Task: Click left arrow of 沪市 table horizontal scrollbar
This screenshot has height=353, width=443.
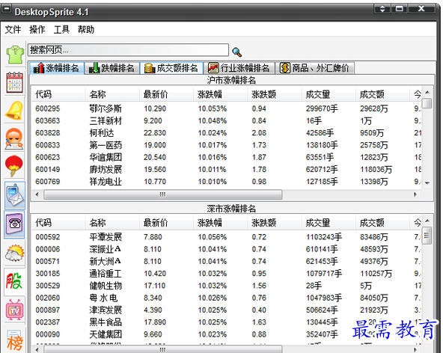Action: 37,194
